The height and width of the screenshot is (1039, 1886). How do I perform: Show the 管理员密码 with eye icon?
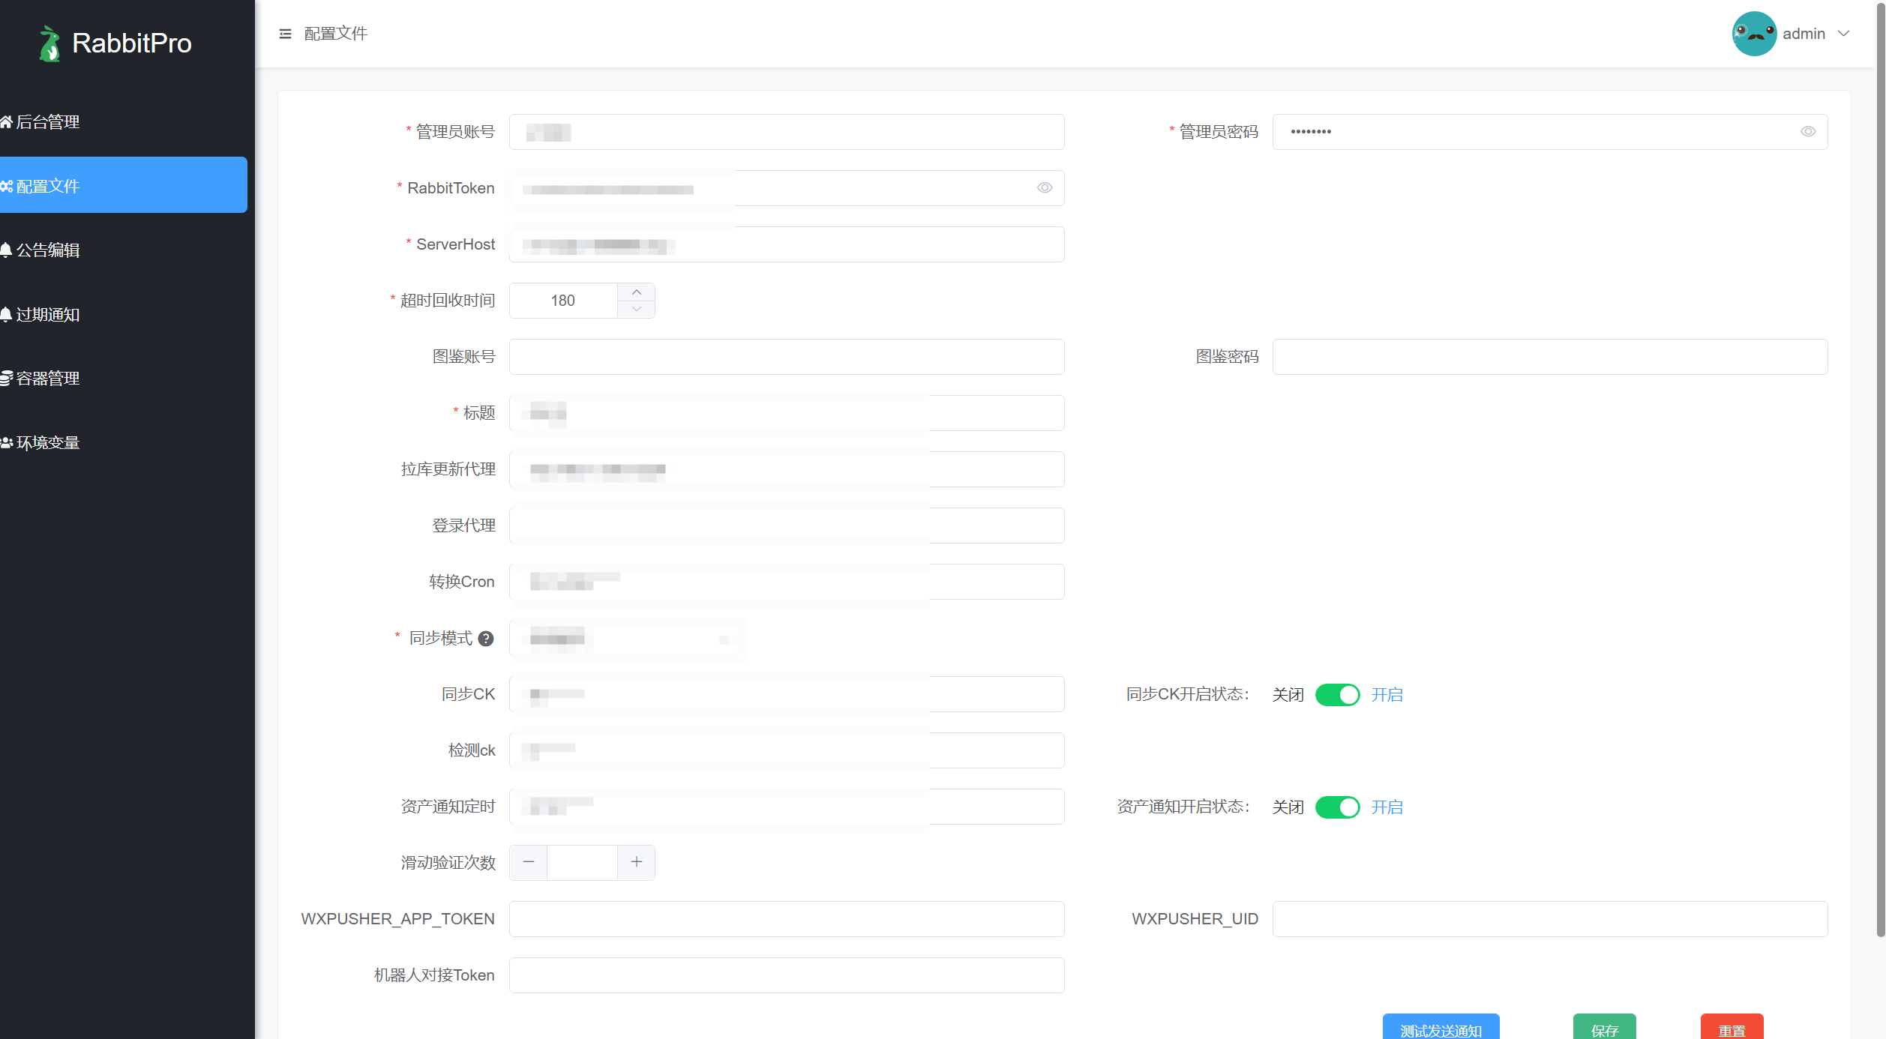coord(1808,132)
